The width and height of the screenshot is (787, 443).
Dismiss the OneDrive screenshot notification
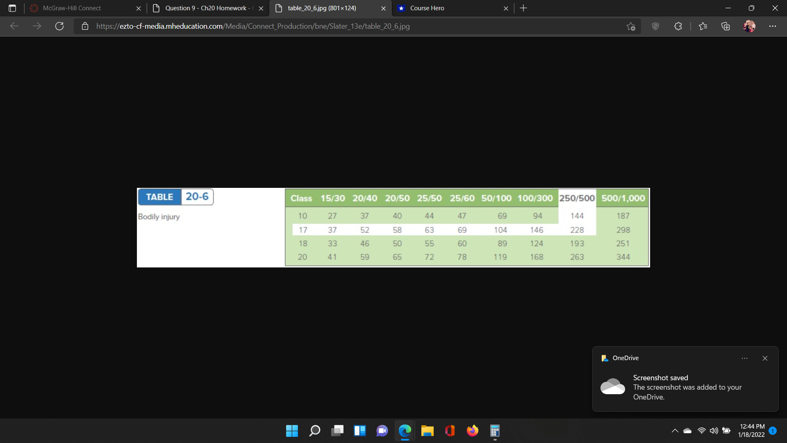765,358
